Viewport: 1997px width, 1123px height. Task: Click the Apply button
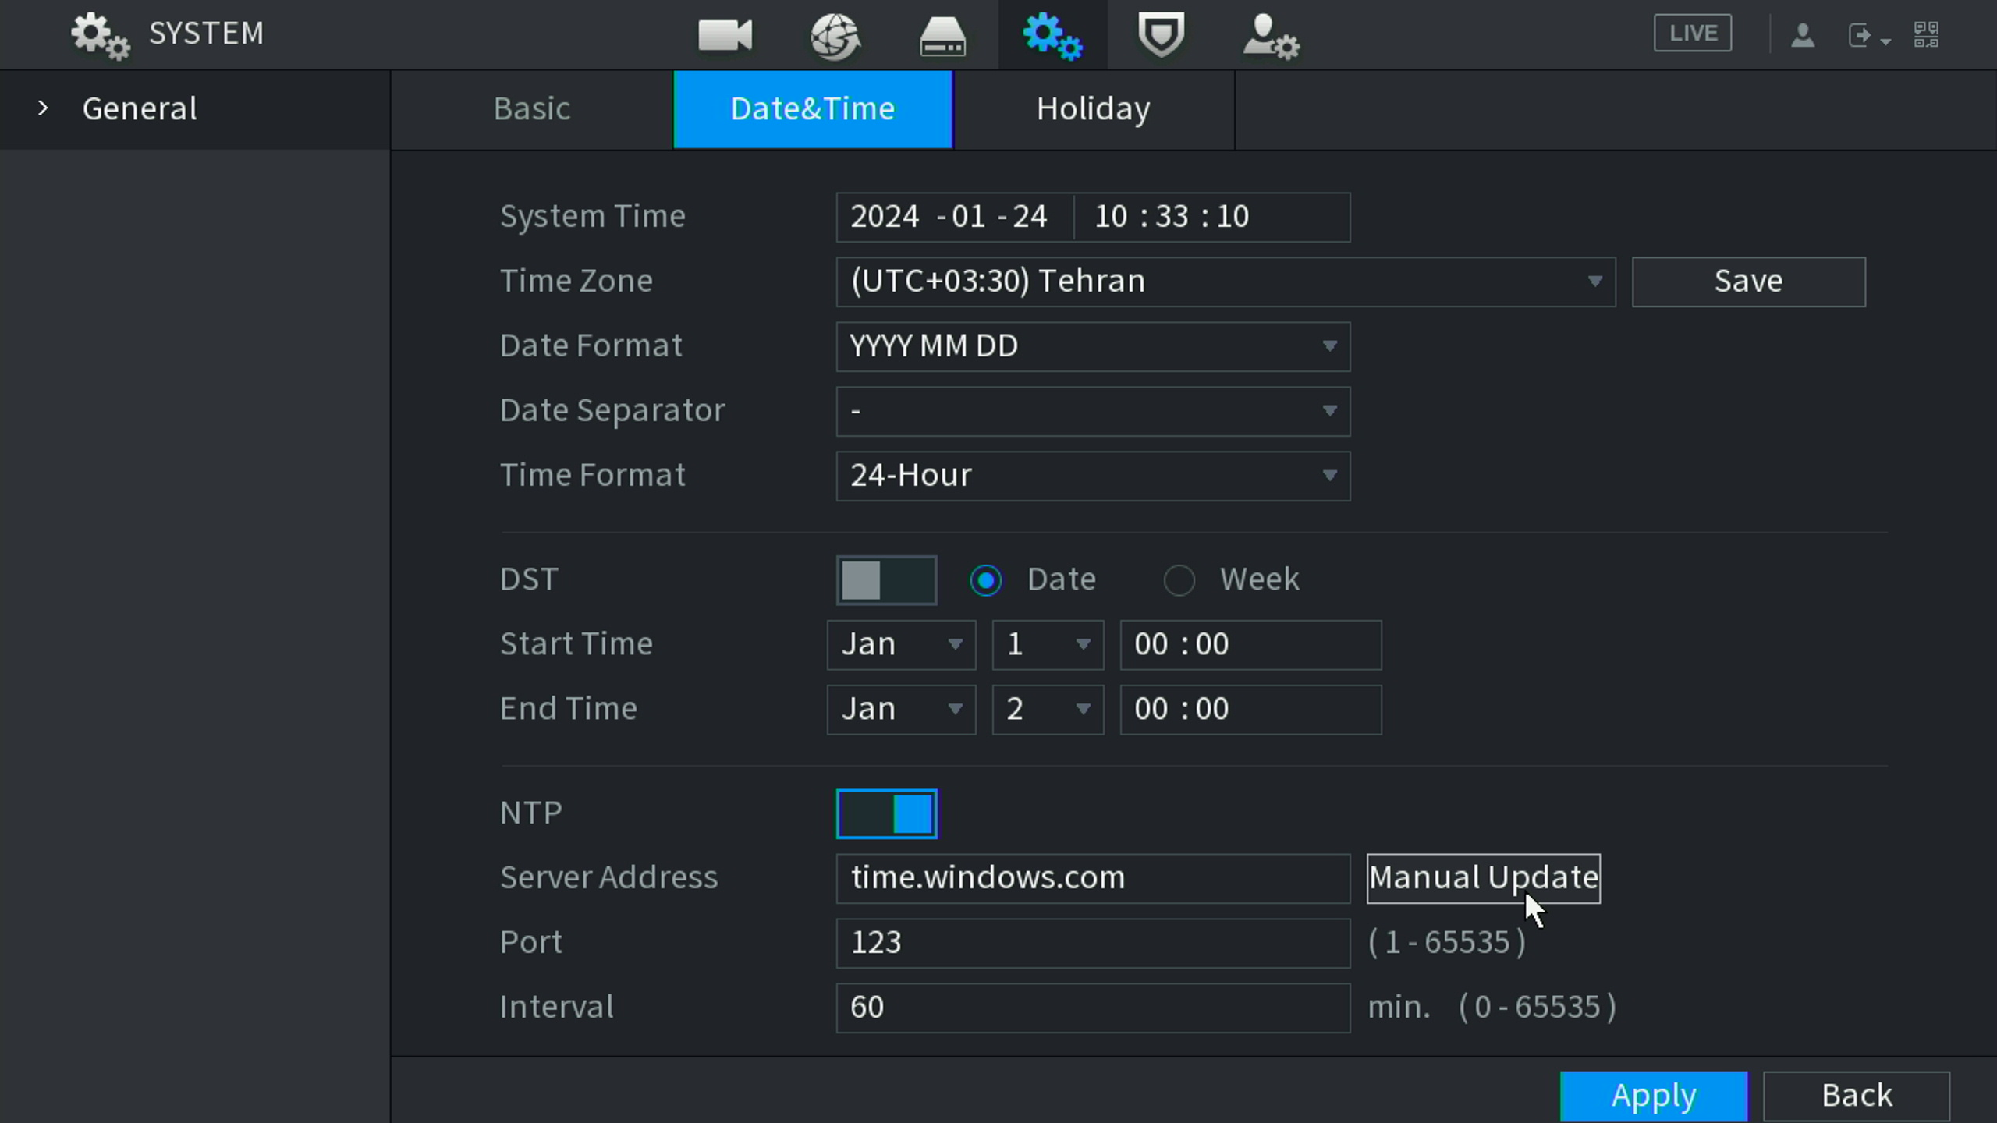[x=1653, y=1096]
